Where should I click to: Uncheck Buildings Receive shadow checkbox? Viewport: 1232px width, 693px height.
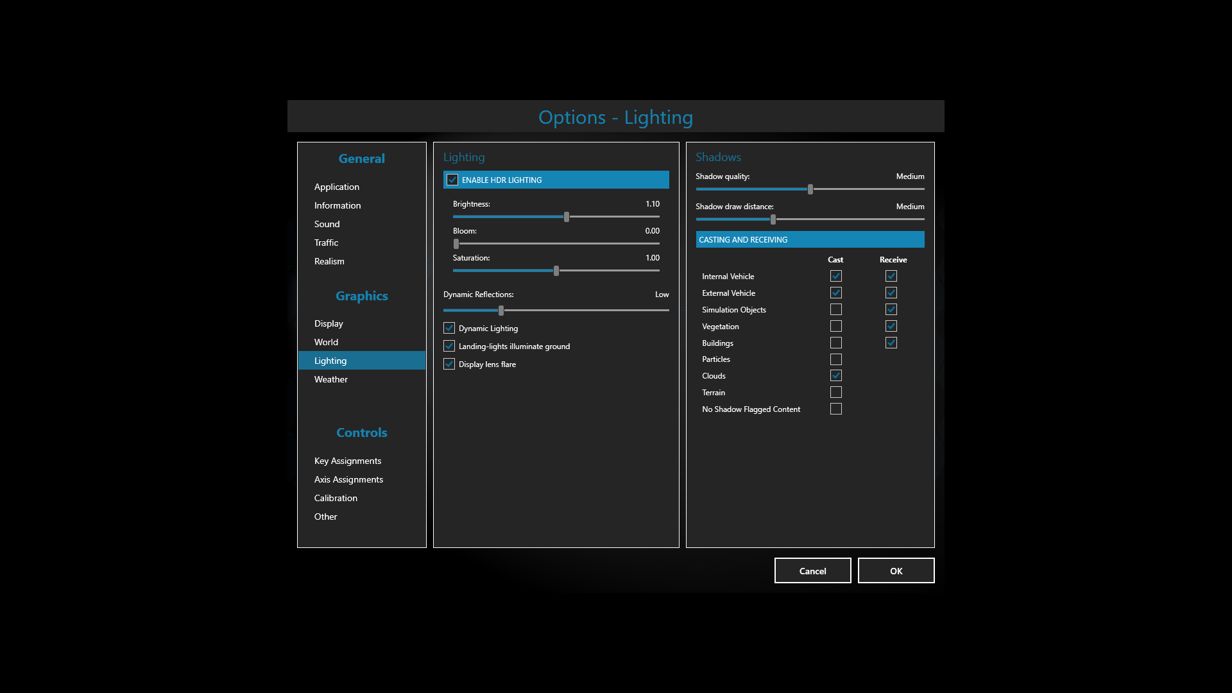coord(891,343)
